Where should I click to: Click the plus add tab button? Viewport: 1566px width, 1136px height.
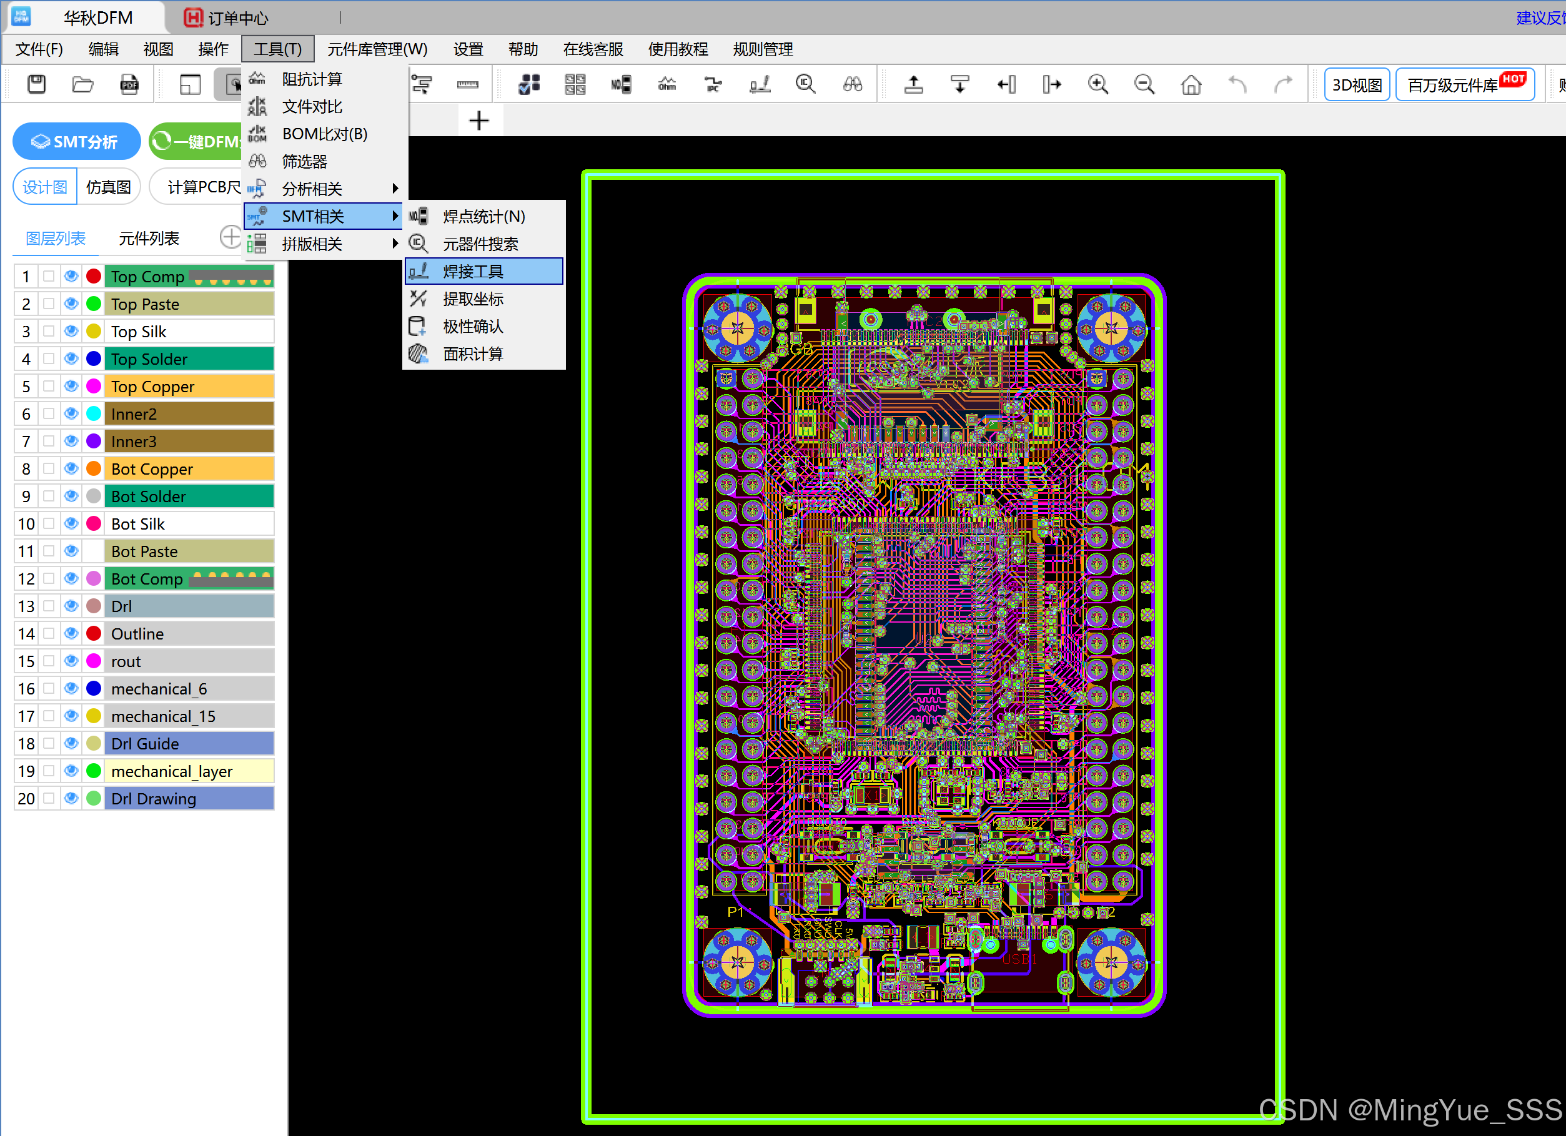(x=478, y=121)
